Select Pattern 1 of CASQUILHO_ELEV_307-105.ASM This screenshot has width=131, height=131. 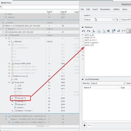[22, 26]
